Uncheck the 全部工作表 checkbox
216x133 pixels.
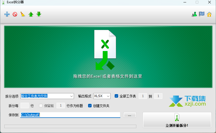(117, 96)
